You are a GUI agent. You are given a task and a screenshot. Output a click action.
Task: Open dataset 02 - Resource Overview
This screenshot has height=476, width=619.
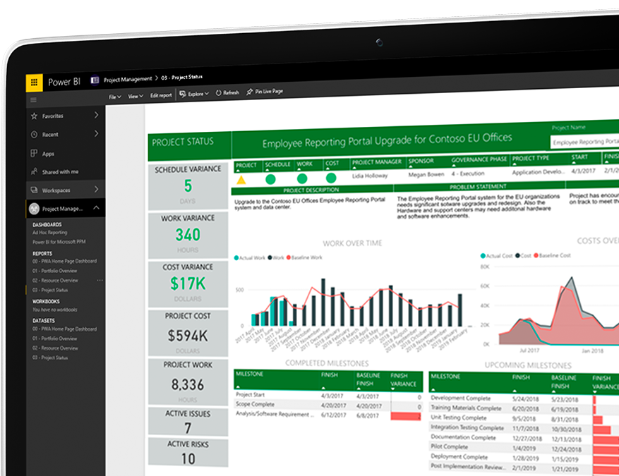tap(55, 348)
